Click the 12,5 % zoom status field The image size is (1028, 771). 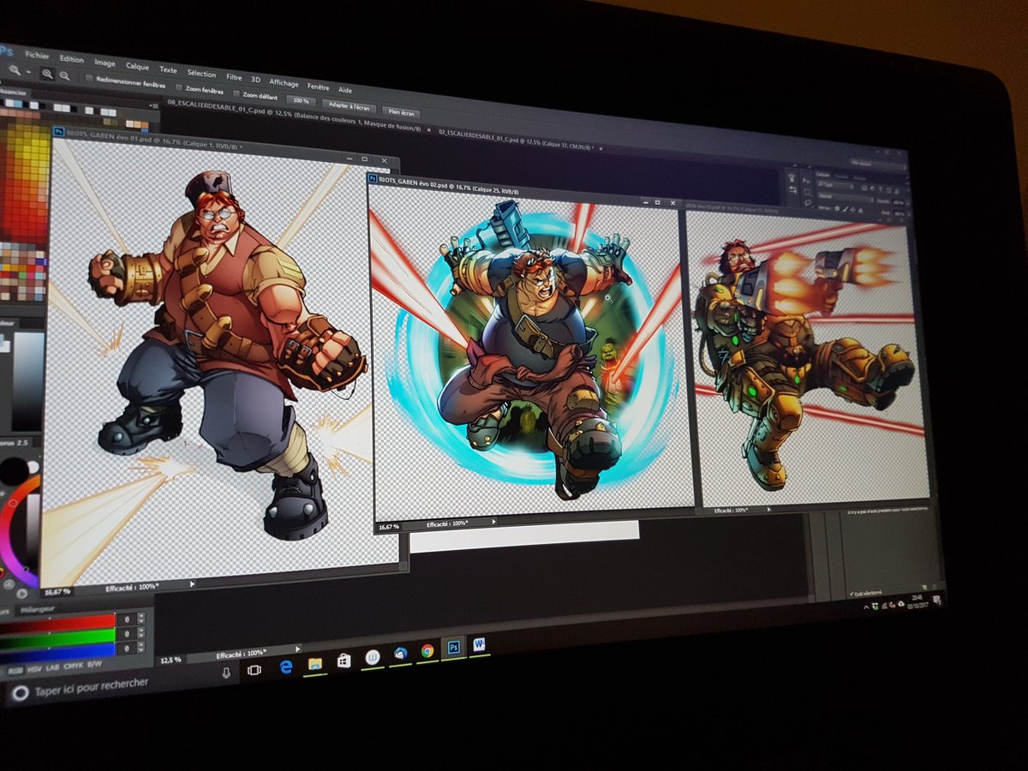[170, 660]
